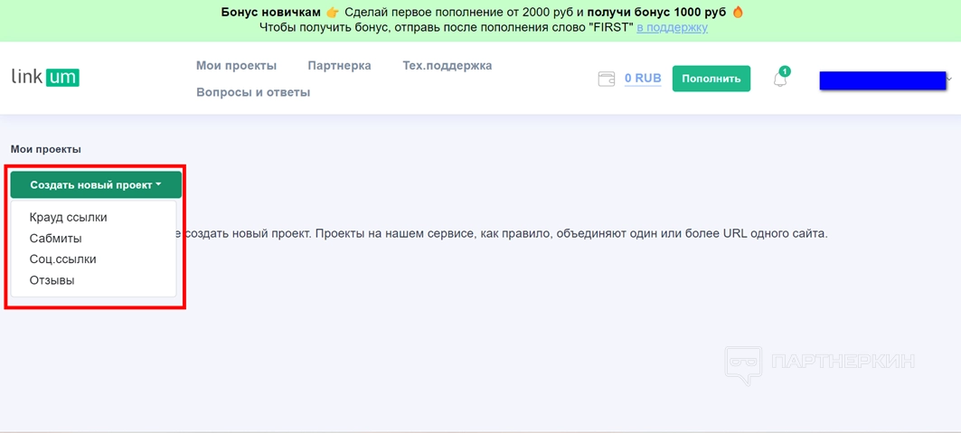The height and width of the screenshot is (433, 961).
Task: Click the linkum logo
Action: click(x=45, y=77)
